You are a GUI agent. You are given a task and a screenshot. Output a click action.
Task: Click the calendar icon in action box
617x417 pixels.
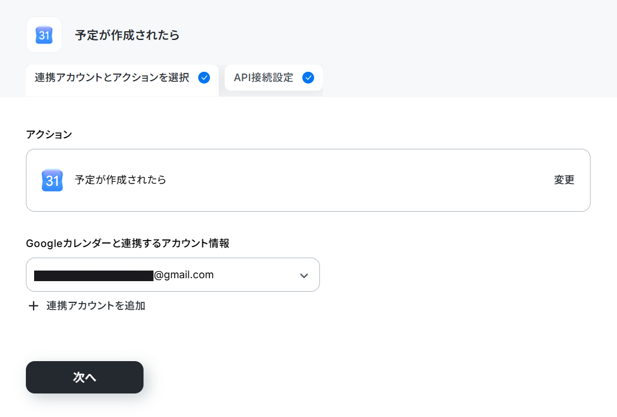(52, 180)
